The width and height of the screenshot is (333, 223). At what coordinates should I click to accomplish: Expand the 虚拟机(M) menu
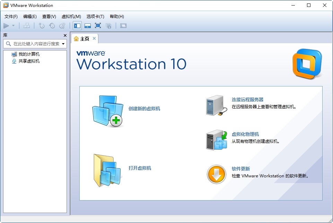click(71, 16)
